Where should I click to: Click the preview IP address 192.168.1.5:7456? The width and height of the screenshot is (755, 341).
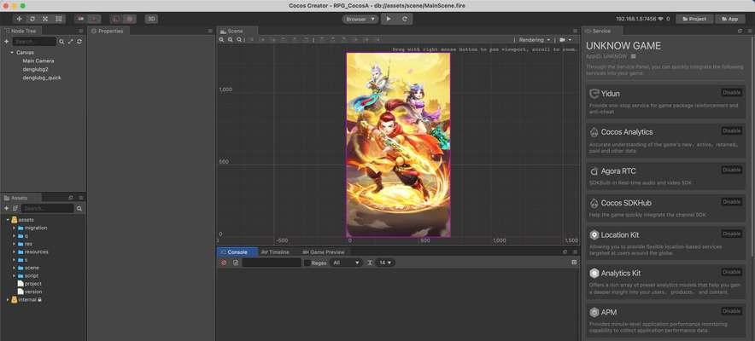point(636,19)
